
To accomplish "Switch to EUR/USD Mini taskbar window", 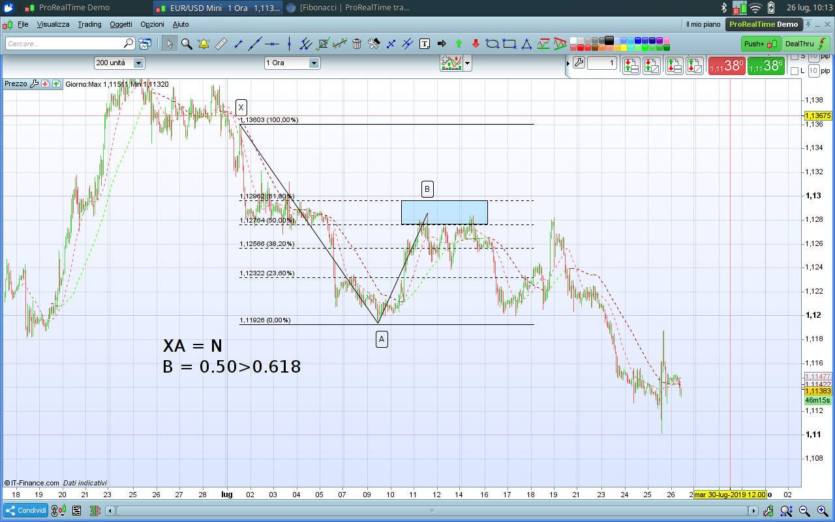I will (219, 8).
